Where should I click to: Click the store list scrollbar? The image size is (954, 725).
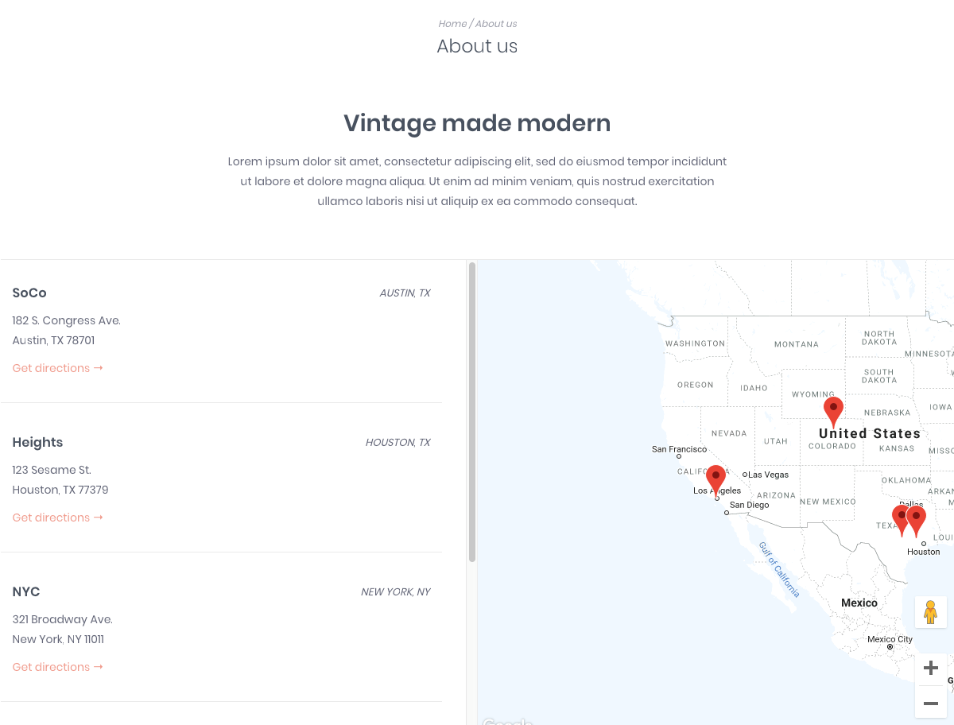pos(472,412)
